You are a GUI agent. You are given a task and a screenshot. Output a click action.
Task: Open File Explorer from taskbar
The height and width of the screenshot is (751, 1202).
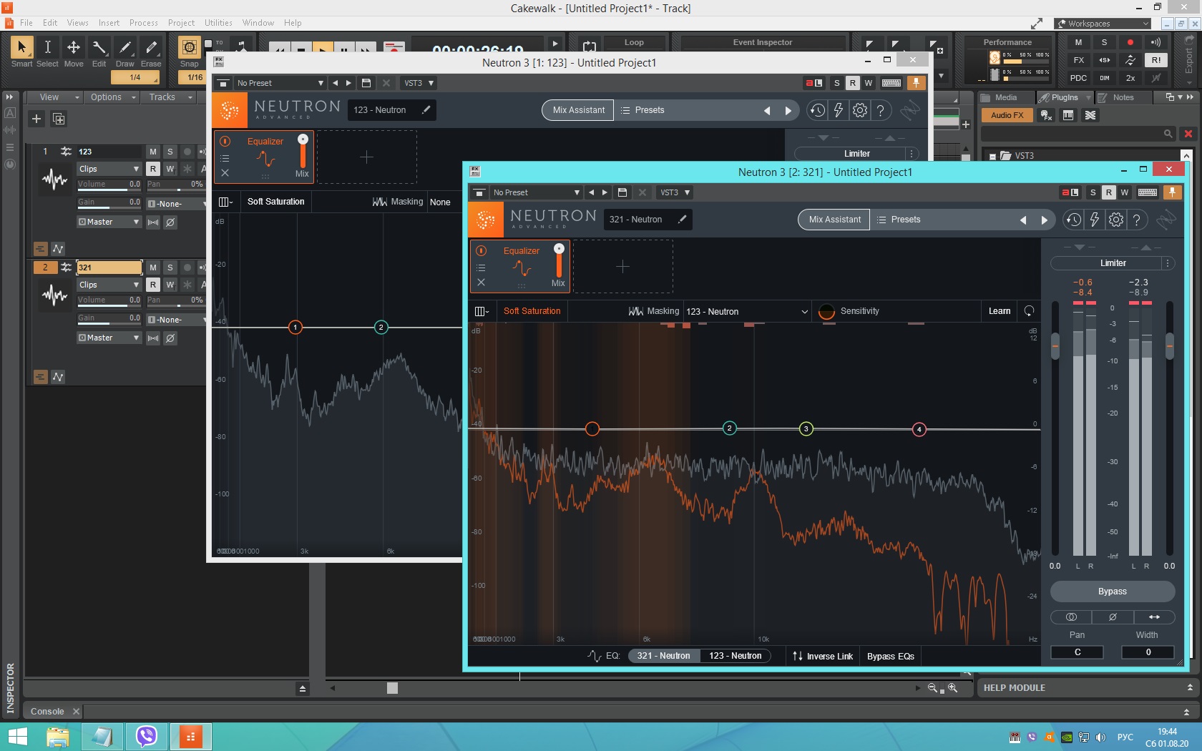click(58, 737)
